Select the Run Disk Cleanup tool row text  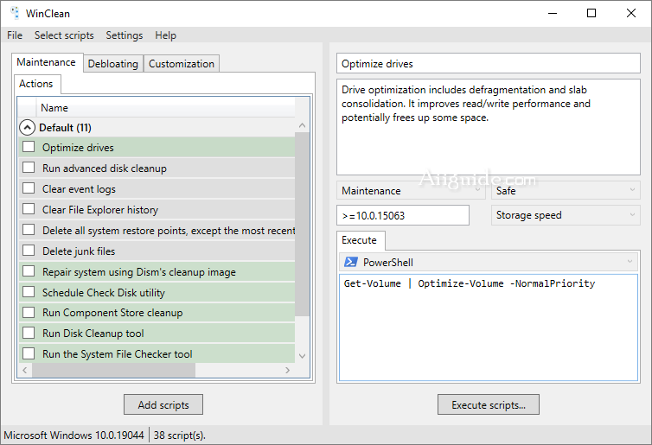click(x=93, y=334)
